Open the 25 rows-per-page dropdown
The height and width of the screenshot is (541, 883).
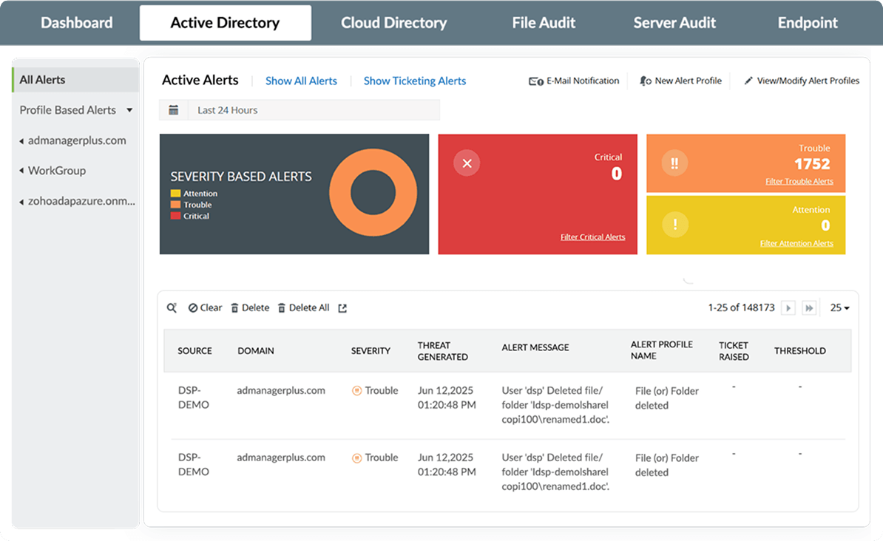coord(839,308)
